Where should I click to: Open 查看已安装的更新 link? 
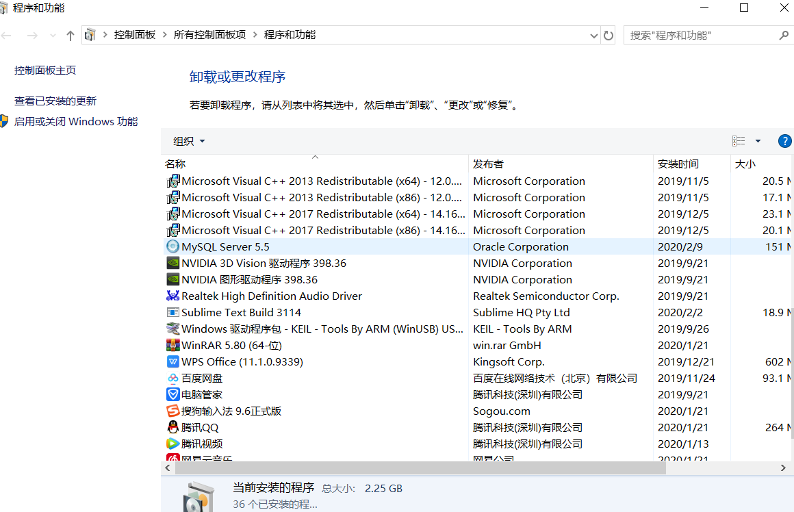tap(55, 101)
